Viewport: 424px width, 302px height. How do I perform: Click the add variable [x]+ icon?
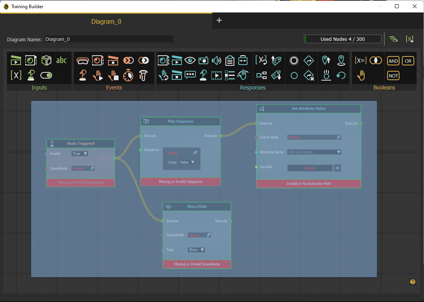point(409,39)
